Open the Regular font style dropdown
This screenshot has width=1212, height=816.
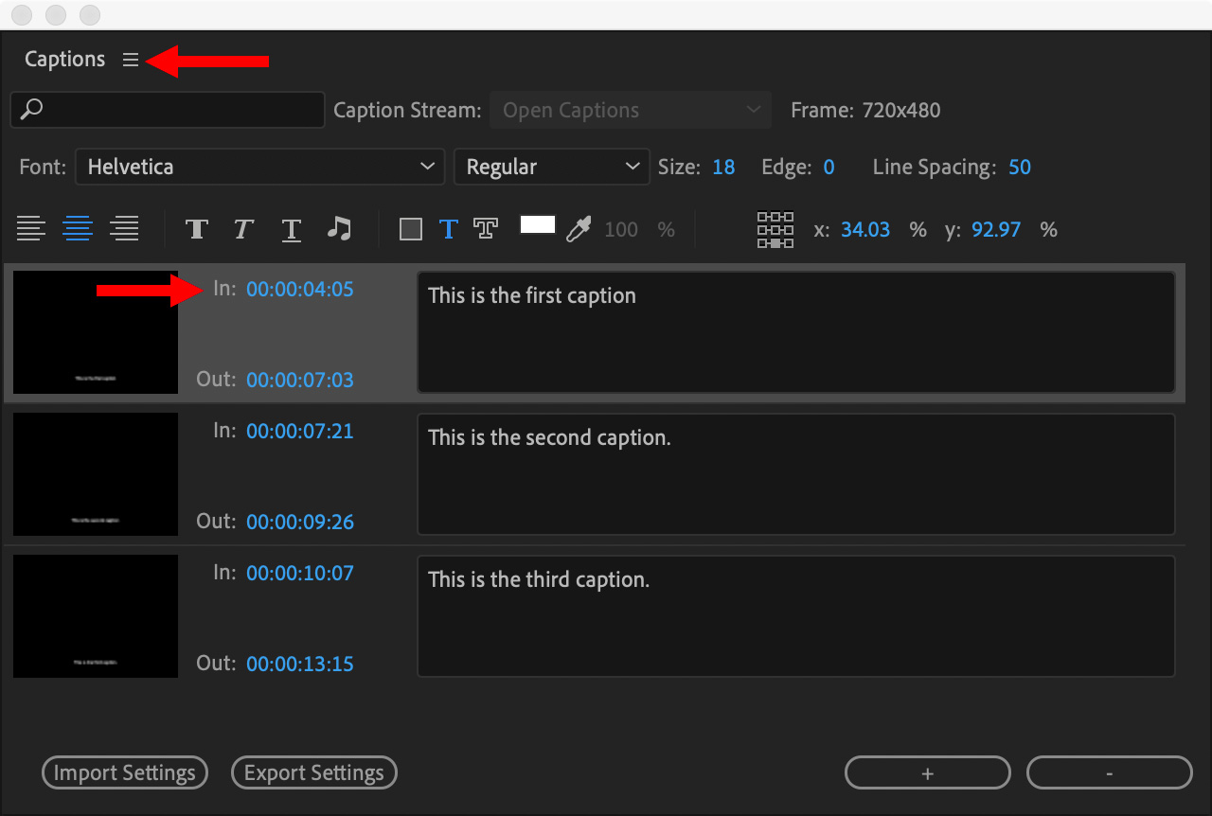point(552,167)
